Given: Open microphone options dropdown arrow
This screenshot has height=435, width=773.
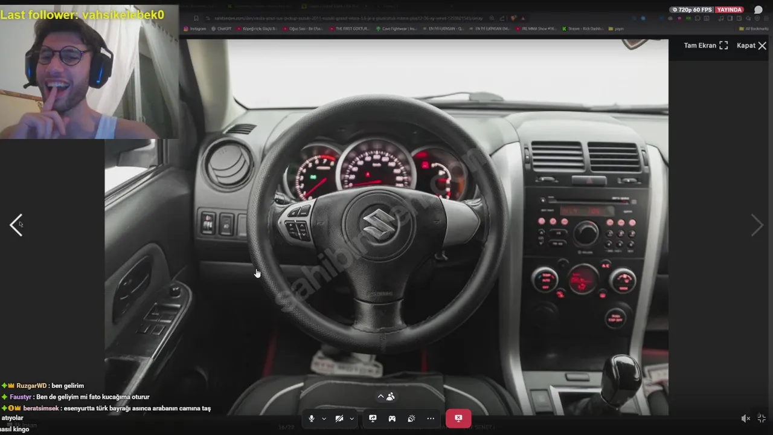Looking at the screenshot, I should (324, 419).
